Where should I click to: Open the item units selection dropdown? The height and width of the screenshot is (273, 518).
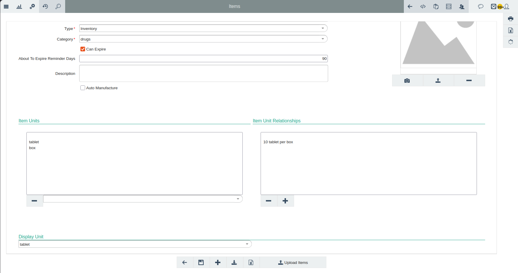pyautogui.click(x=143, y=199)
